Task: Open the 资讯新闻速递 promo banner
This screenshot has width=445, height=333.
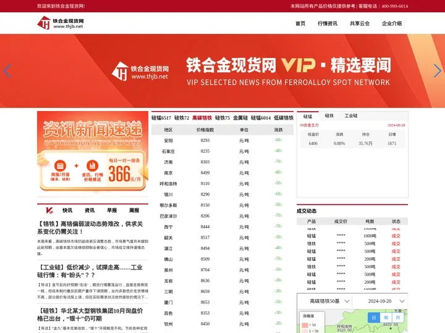Action: [93, 153]
